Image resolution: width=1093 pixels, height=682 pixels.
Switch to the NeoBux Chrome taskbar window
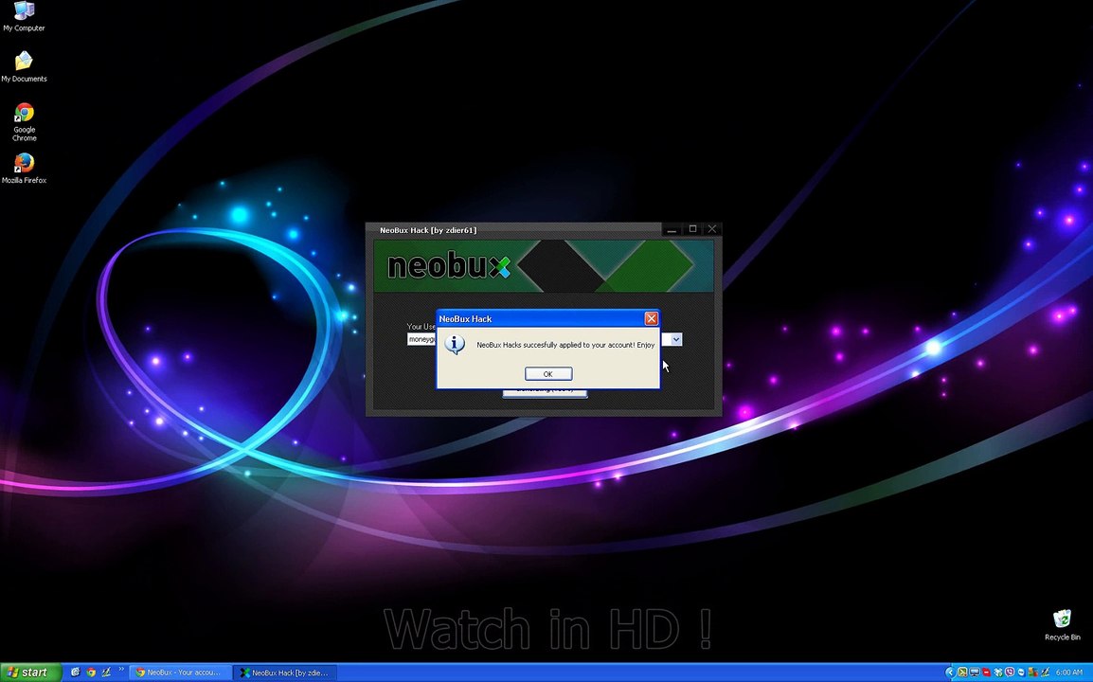[179, 673]
